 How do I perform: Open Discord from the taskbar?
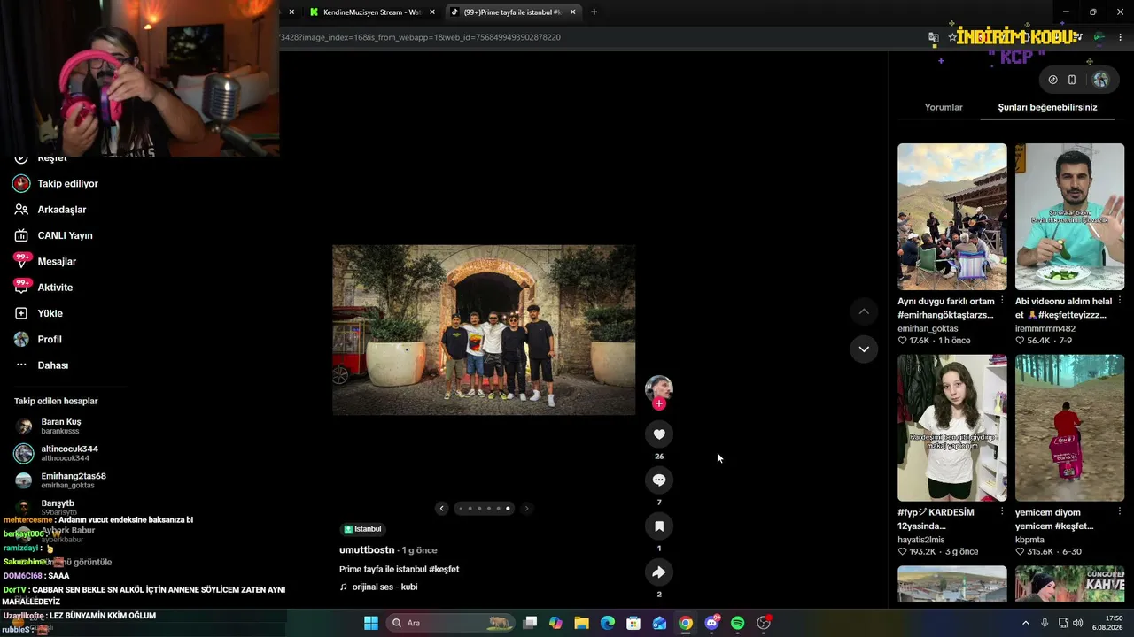point(712,623)
